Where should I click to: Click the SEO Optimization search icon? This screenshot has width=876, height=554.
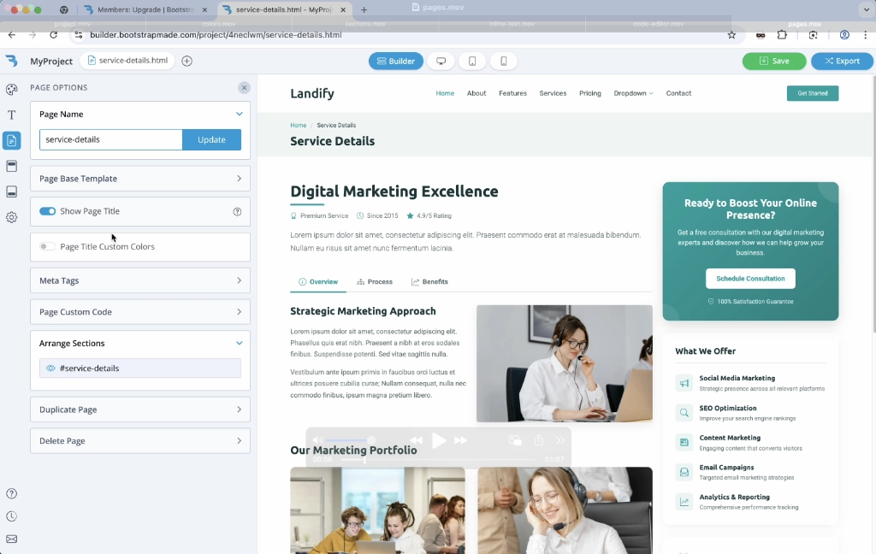(x=684, y=413)
